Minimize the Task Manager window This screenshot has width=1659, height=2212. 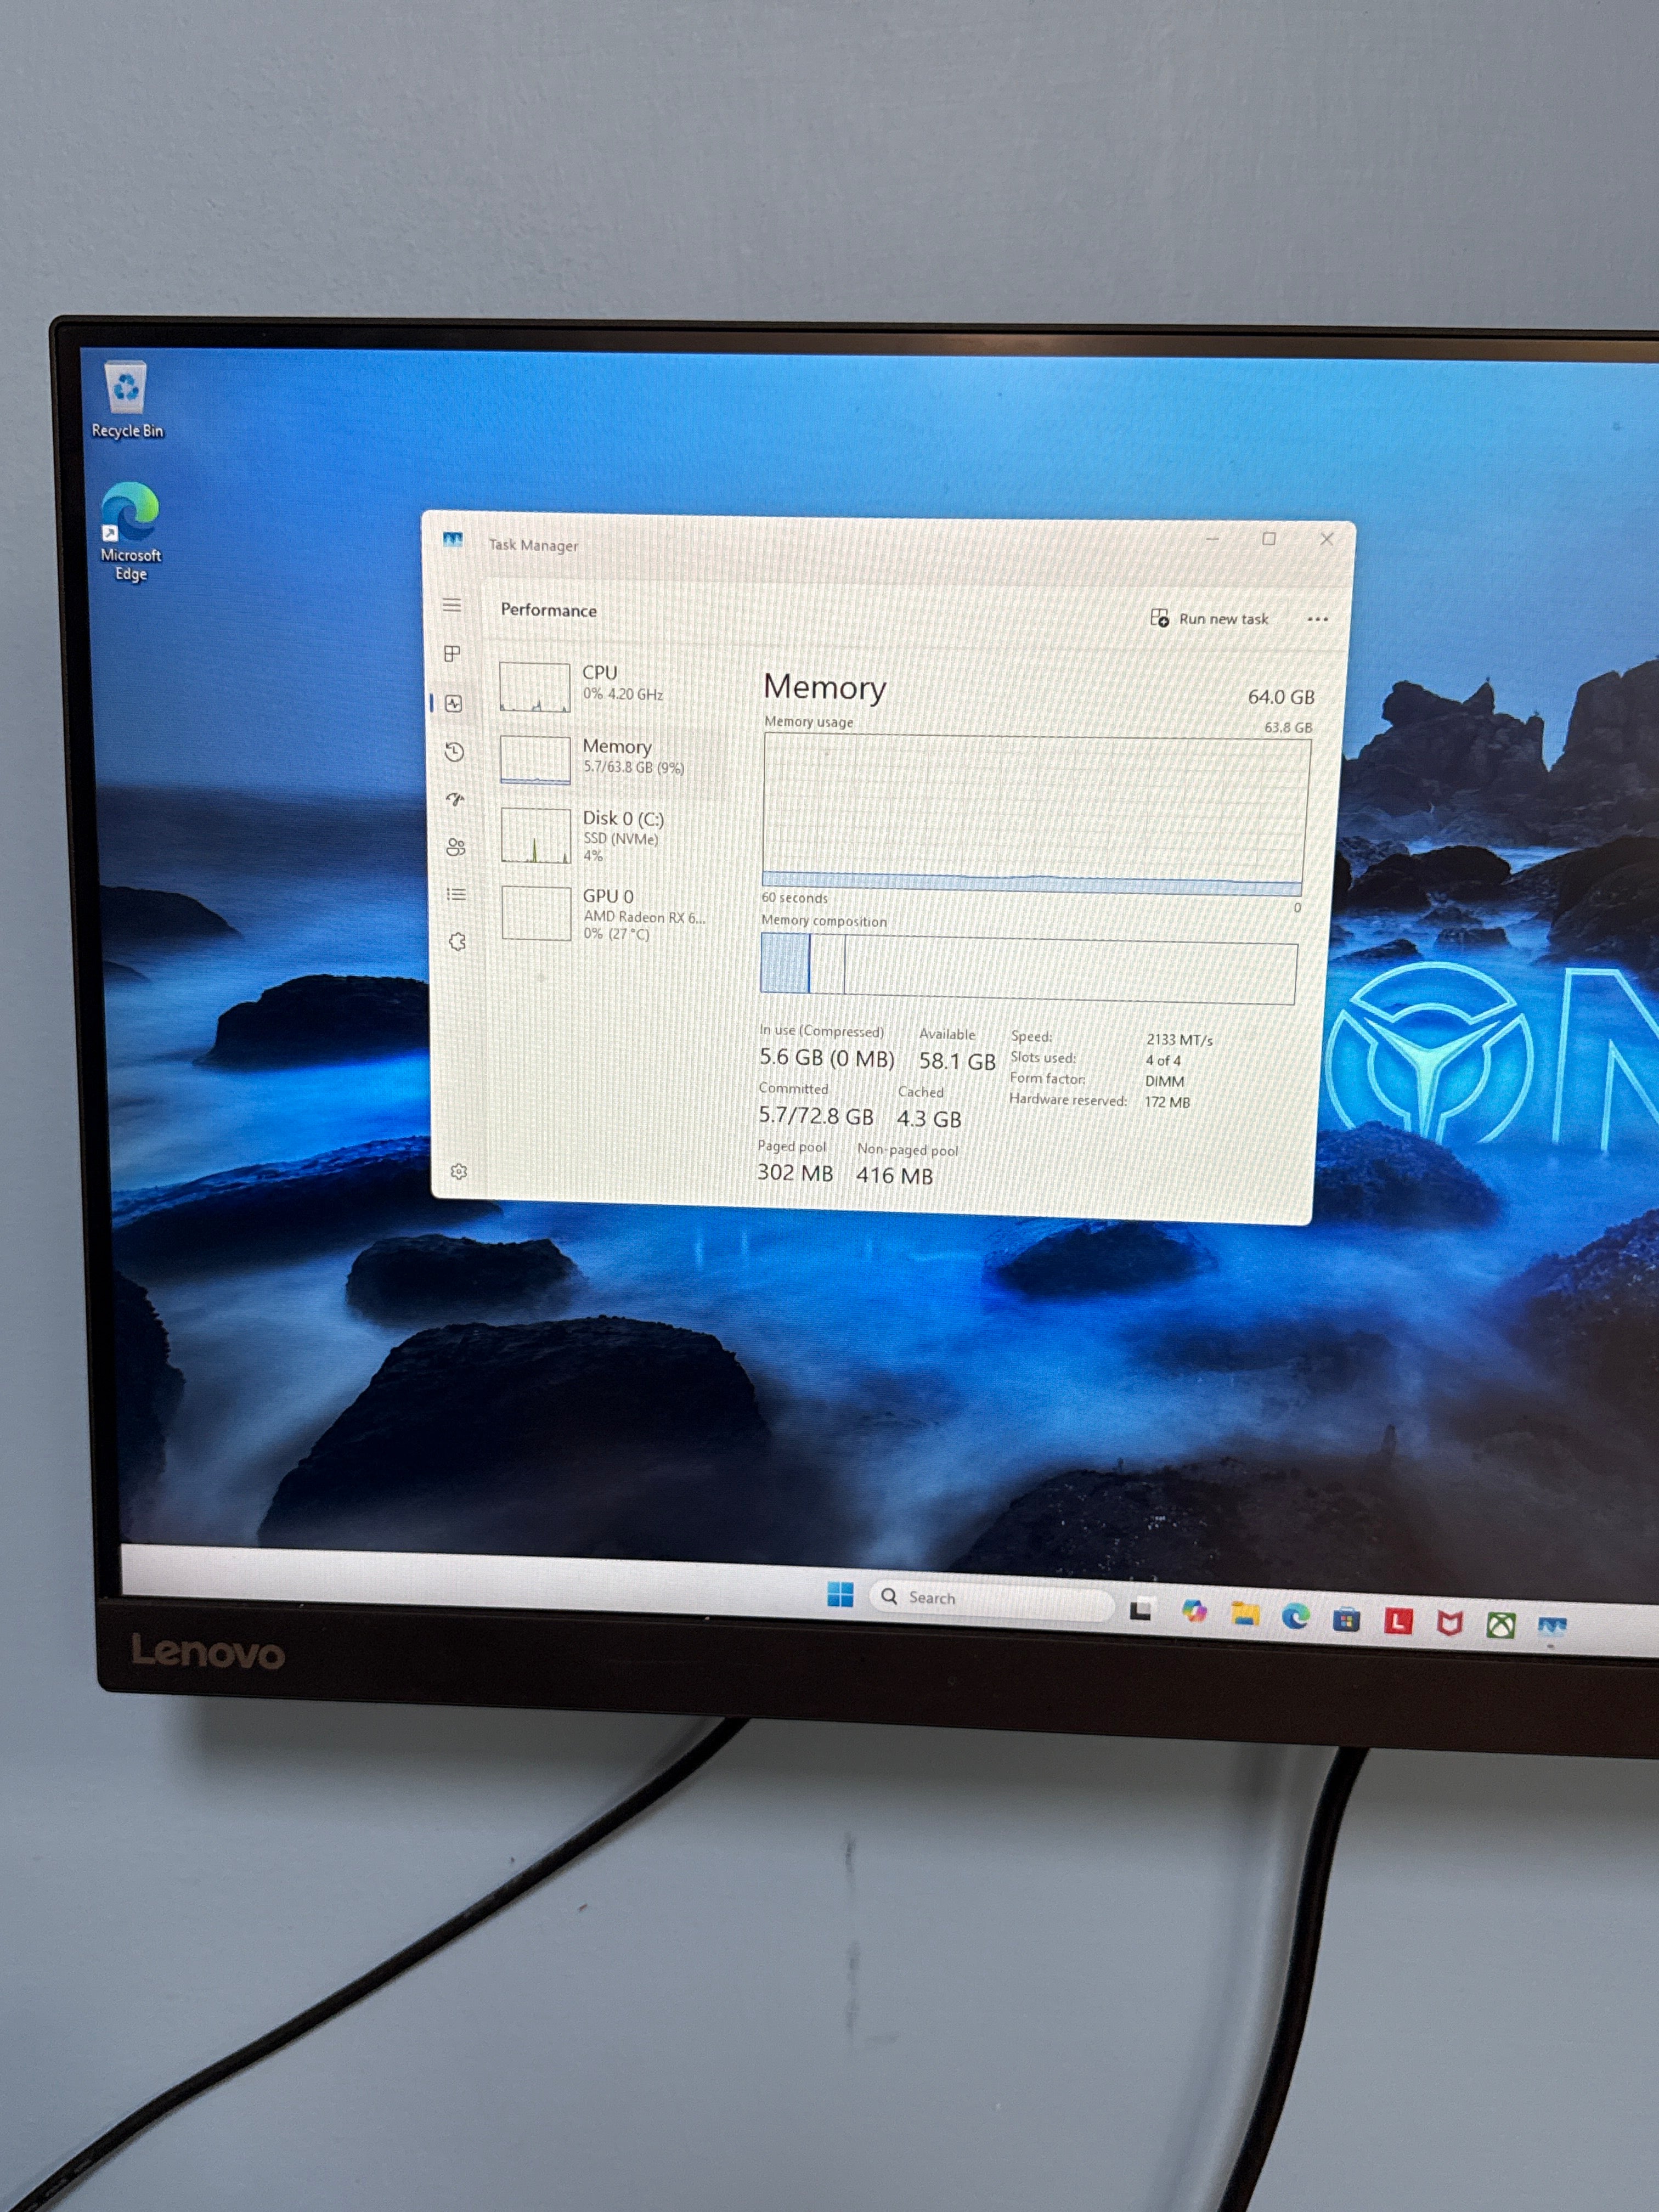point(1212,539)
